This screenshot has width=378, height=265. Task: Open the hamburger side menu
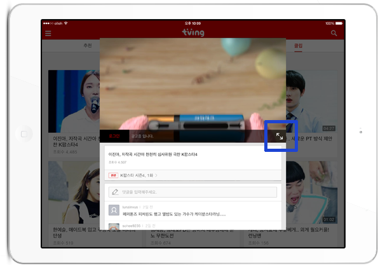click(x=48, y=33)
